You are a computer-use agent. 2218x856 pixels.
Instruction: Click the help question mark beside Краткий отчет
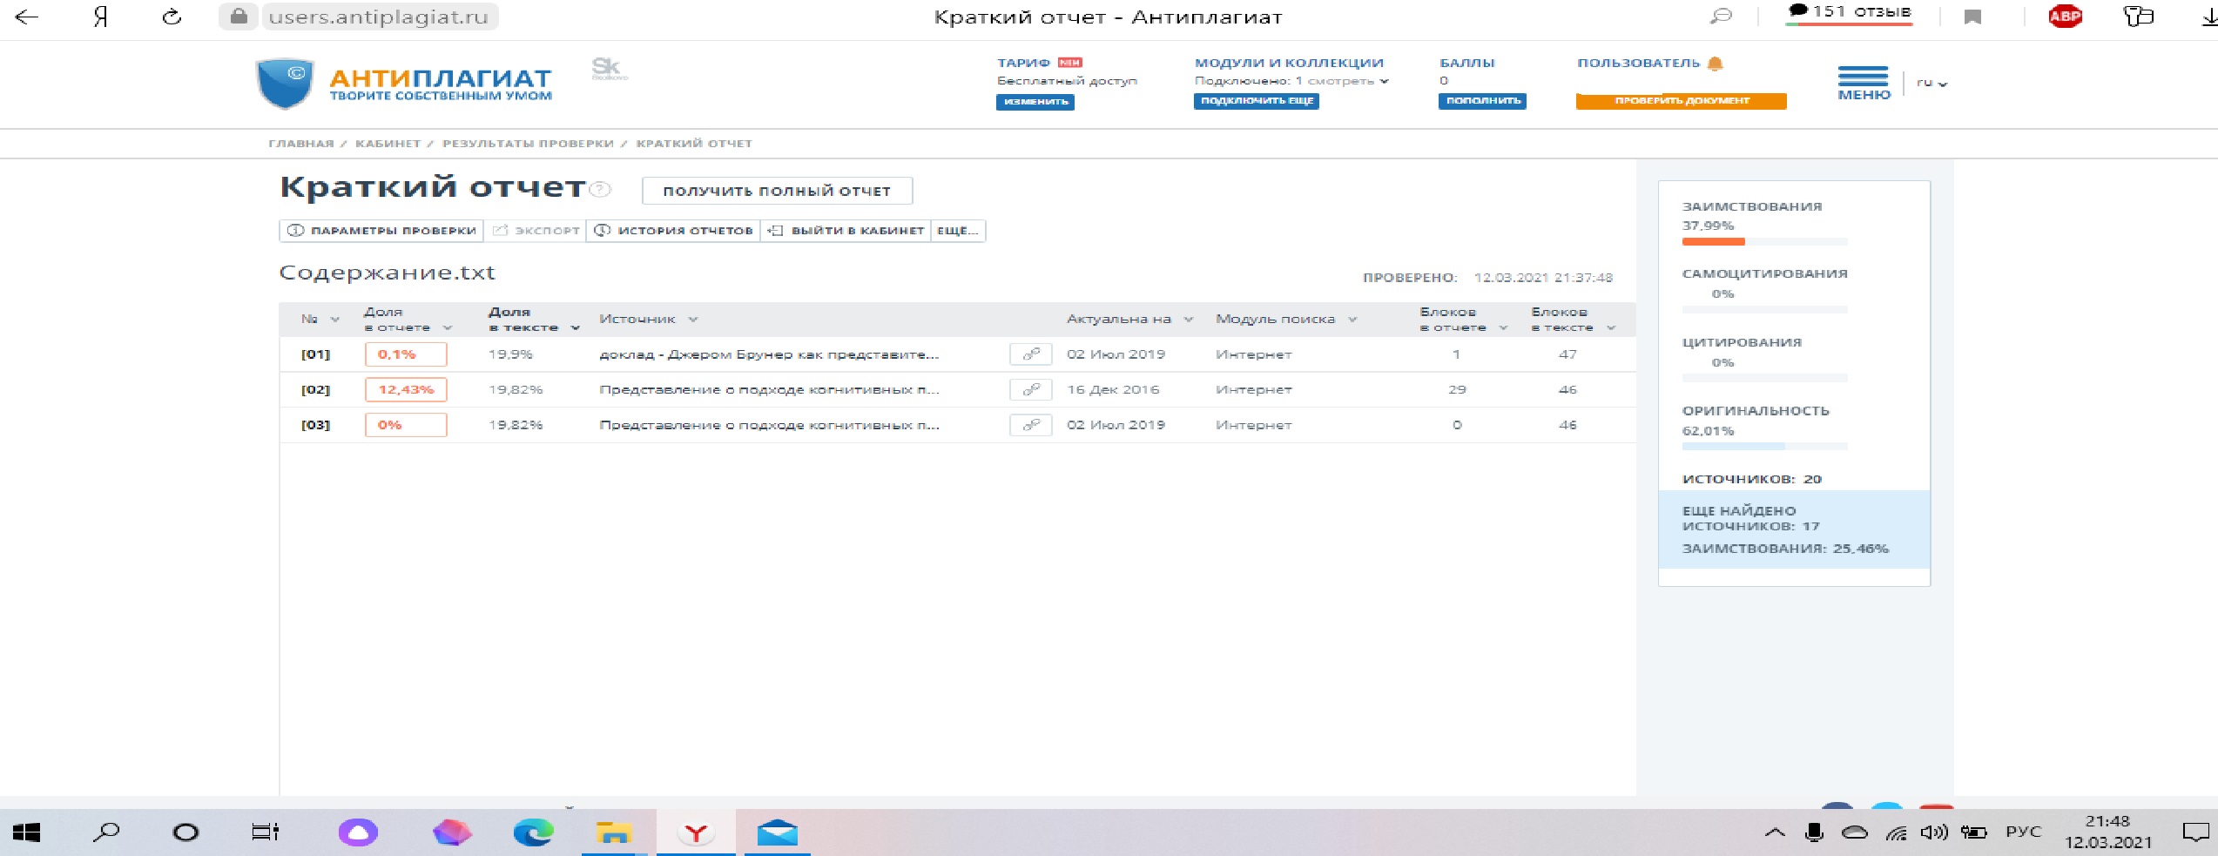pyautogui.click(x=601, y=190)
